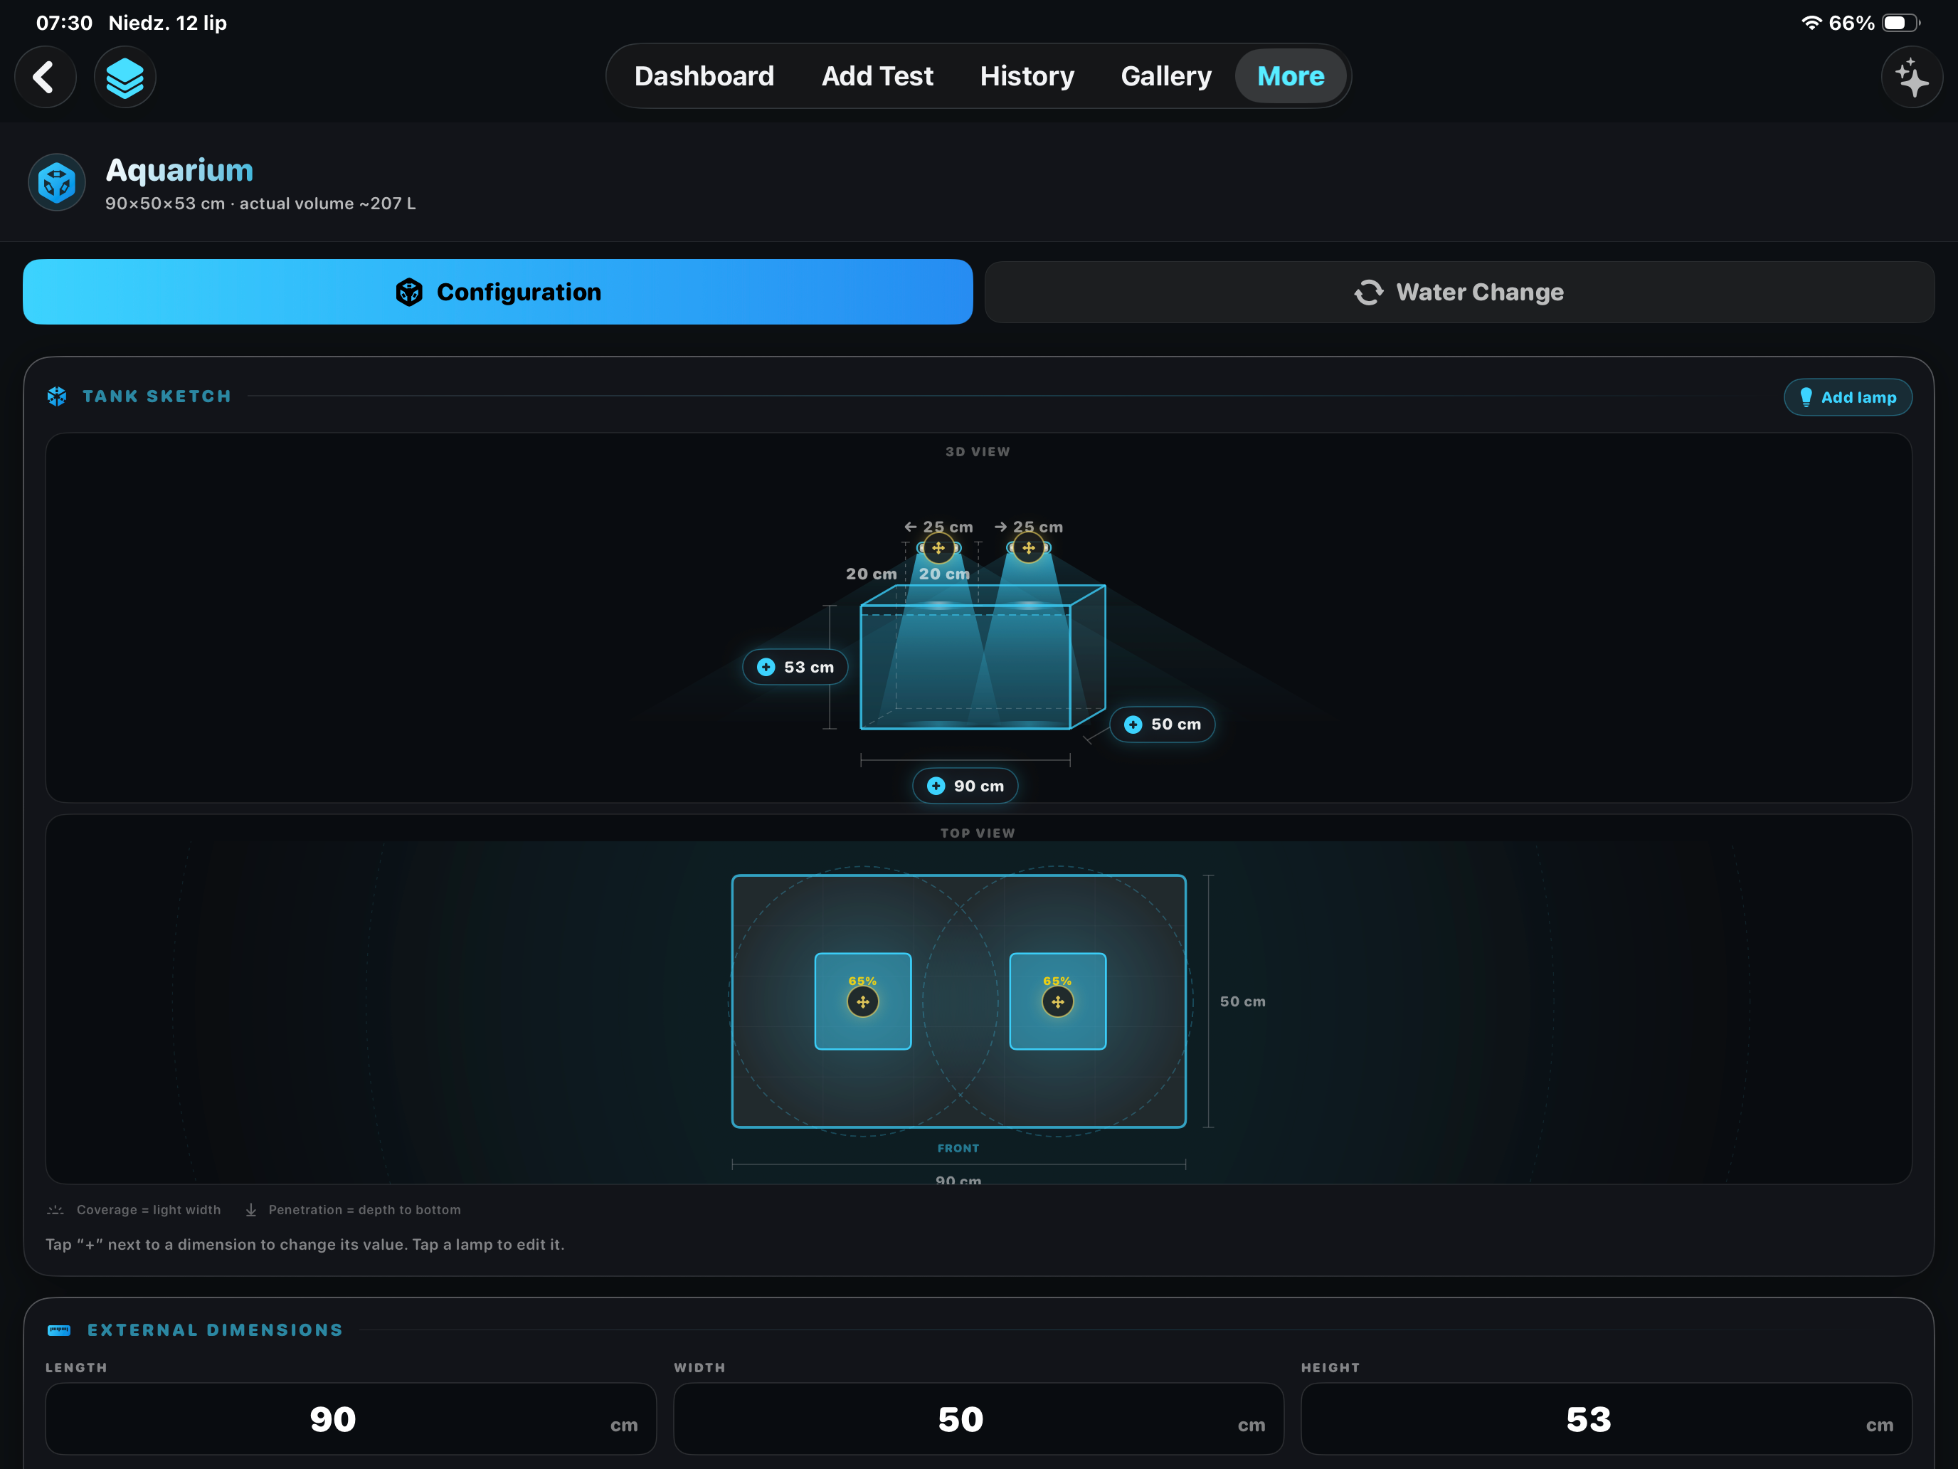This screenshot has height=1469, width=1958.
Task: Click the Add lamp button
Action: 1847,398
